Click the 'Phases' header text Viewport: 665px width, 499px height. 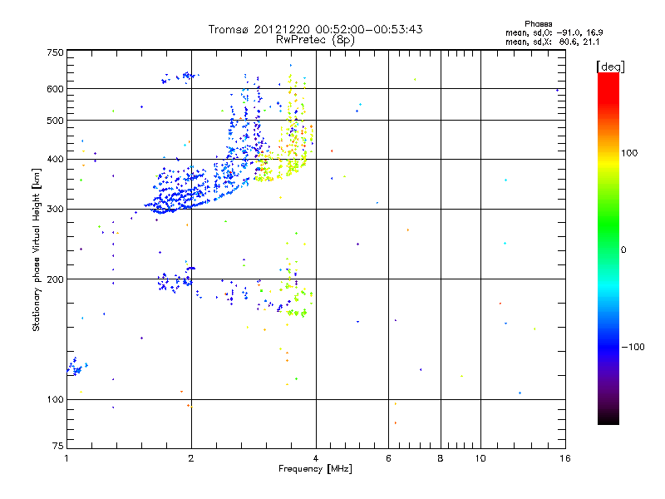tap(538, 24)
